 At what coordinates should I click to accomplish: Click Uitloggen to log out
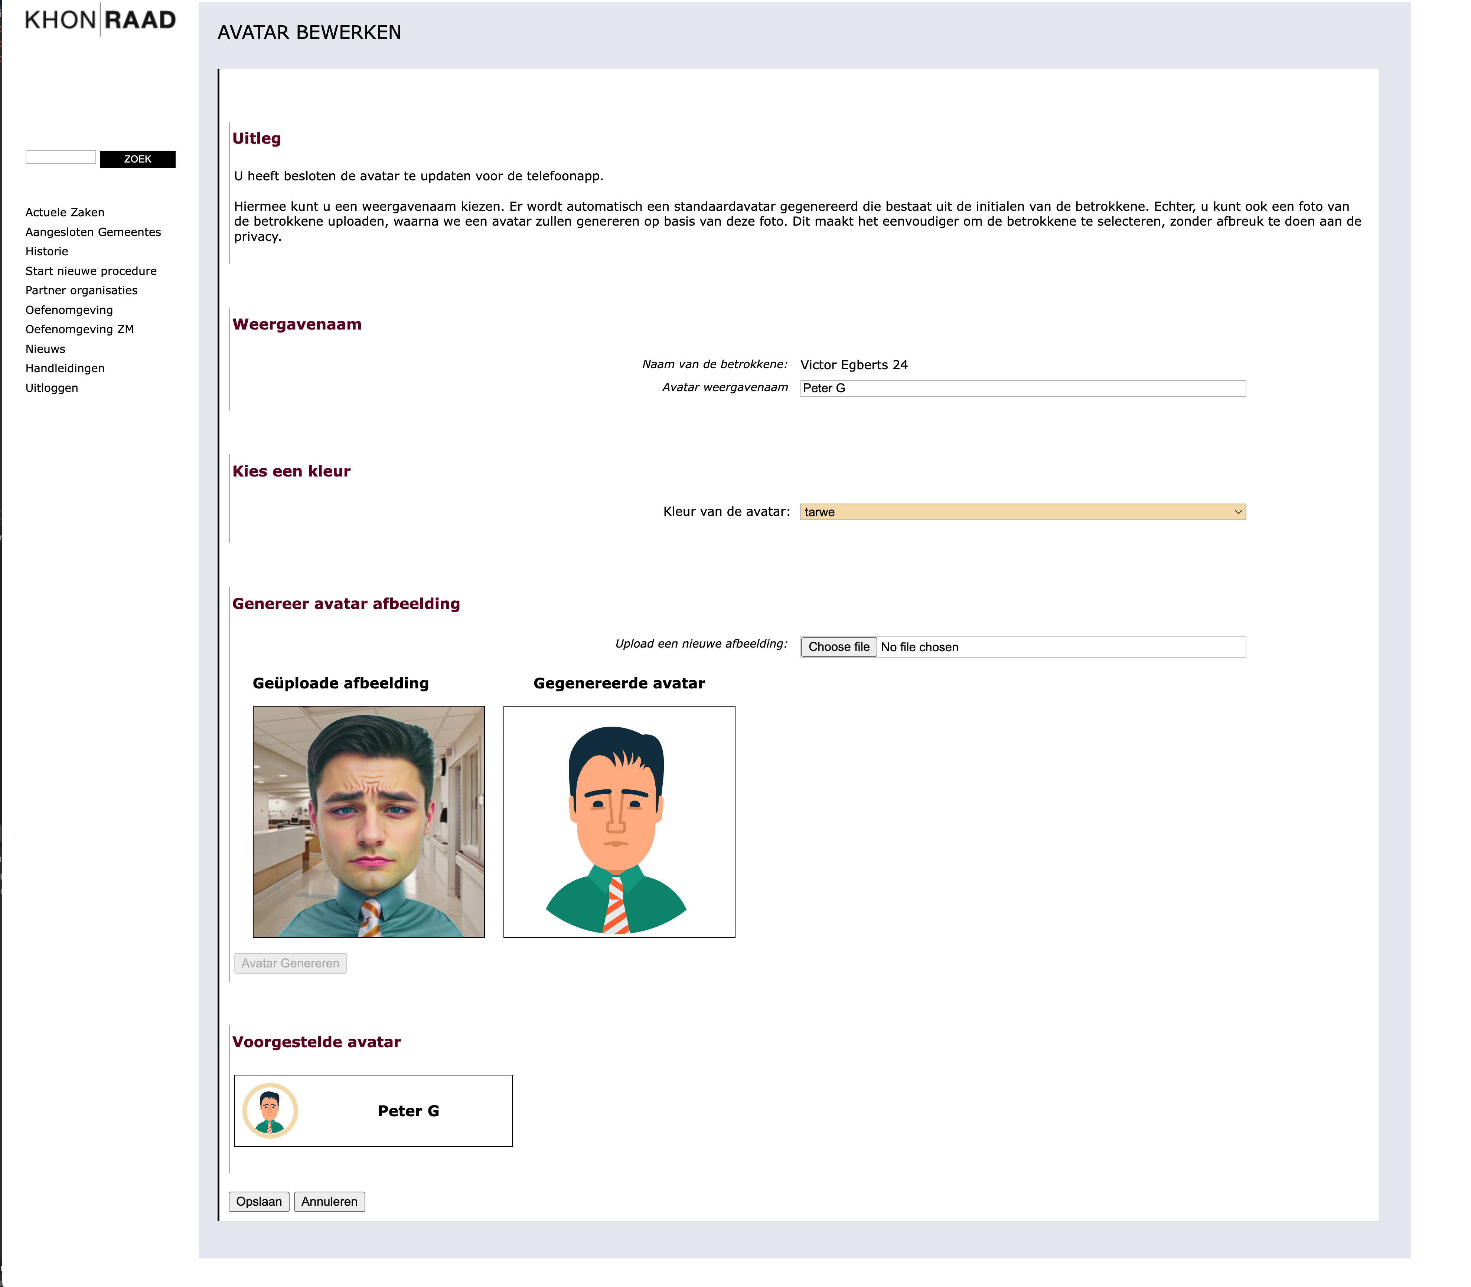[51, 387]
